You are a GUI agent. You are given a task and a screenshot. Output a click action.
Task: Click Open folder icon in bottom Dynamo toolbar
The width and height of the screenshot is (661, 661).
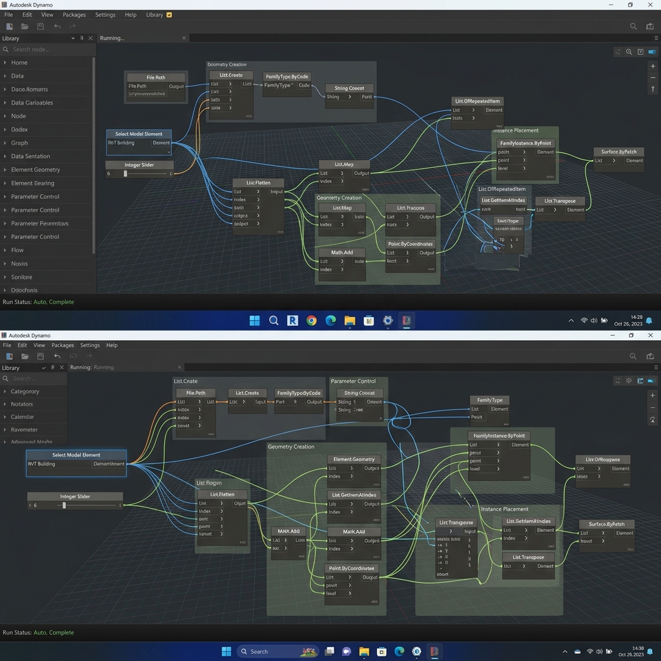pyautogui.click(x=25, y=356)
